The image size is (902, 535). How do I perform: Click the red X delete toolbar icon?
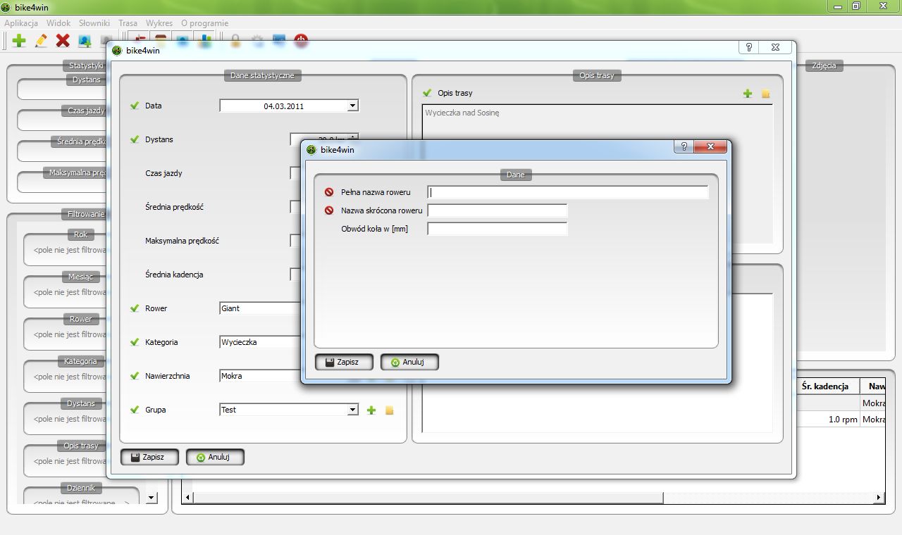coord(63,41)
